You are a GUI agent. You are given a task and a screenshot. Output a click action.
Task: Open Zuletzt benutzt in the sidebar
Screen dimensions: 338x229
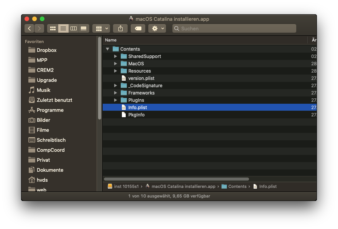(x=51, y=100)
